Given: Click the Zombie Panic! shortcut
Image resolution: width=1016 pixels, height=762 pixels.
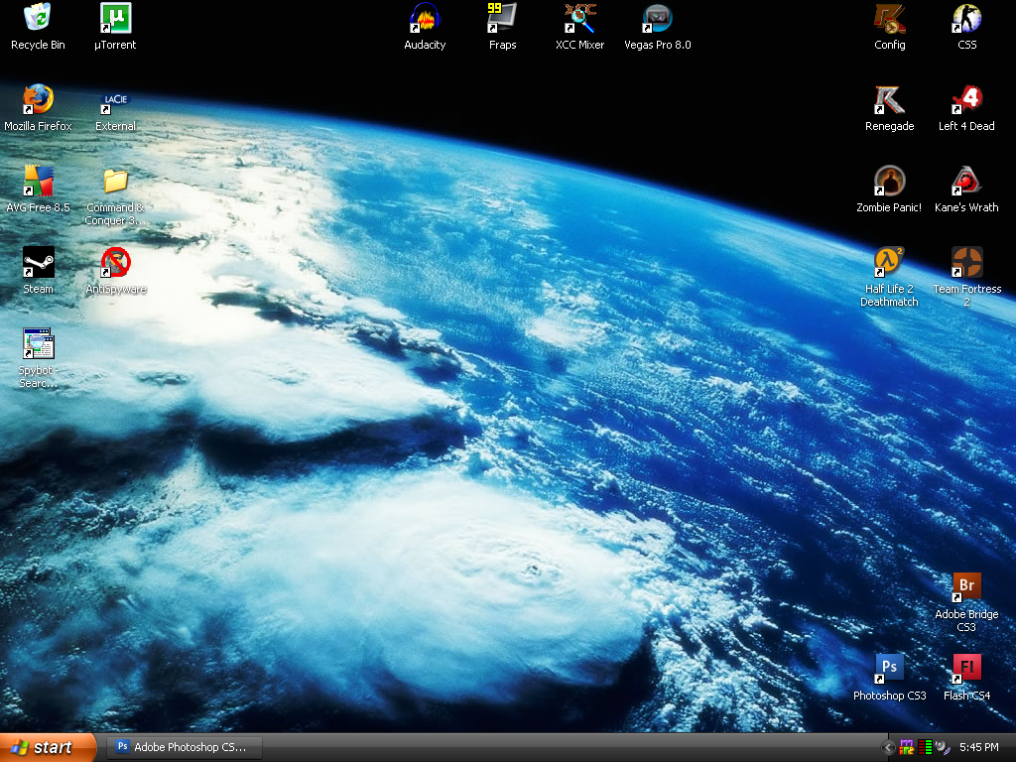Looking at the screenshot, I should click(x=889, y=182).
